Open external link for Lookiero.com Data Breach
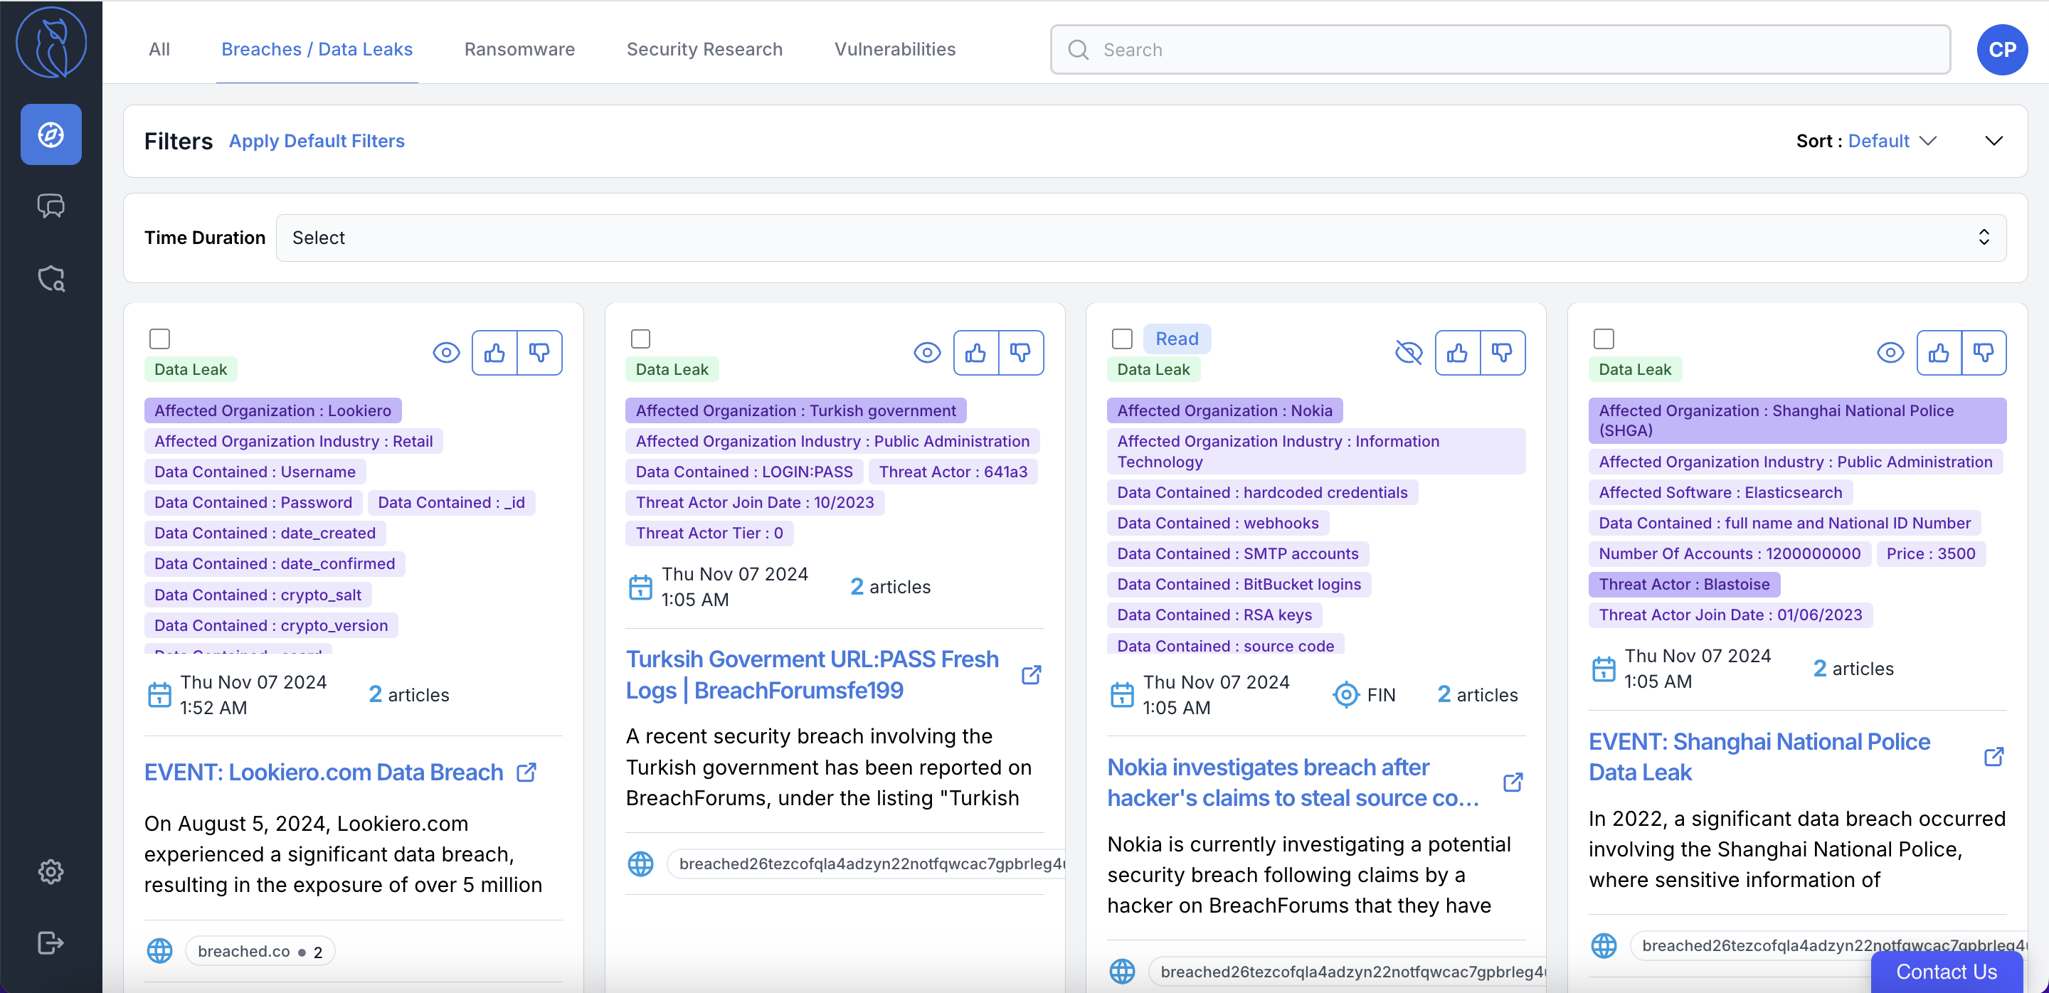2049x993 pixels. (x=526, y=772)
